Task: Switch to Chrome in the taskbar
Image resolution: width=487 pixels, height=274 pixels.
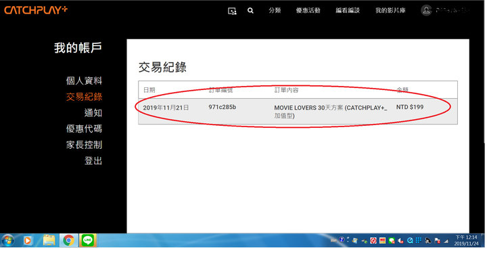Action: pos(68,240)
